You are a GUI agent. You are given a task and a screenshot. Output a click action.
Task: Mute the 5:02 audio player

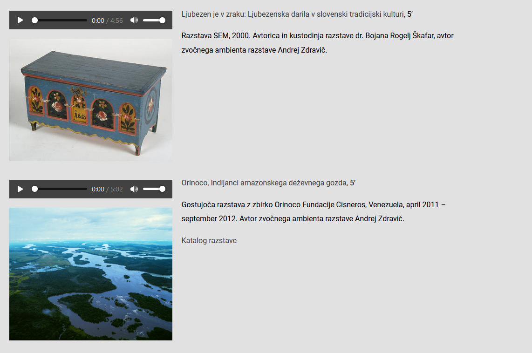click(134, 189)
